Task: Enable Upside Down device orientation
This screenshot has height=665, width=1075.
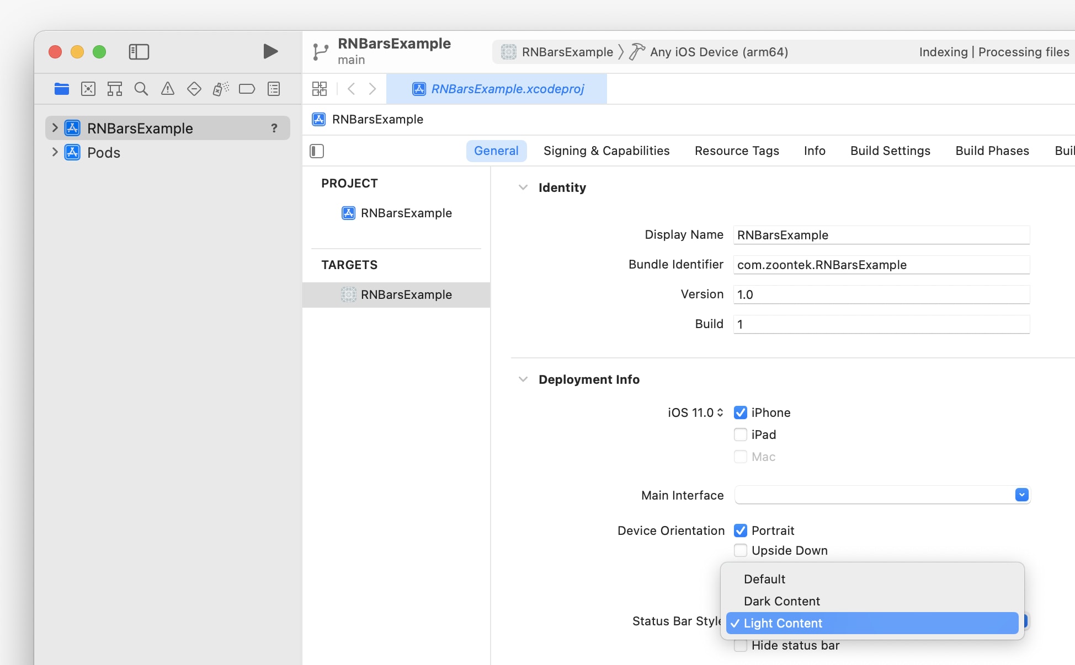Action: pos(741,550)
